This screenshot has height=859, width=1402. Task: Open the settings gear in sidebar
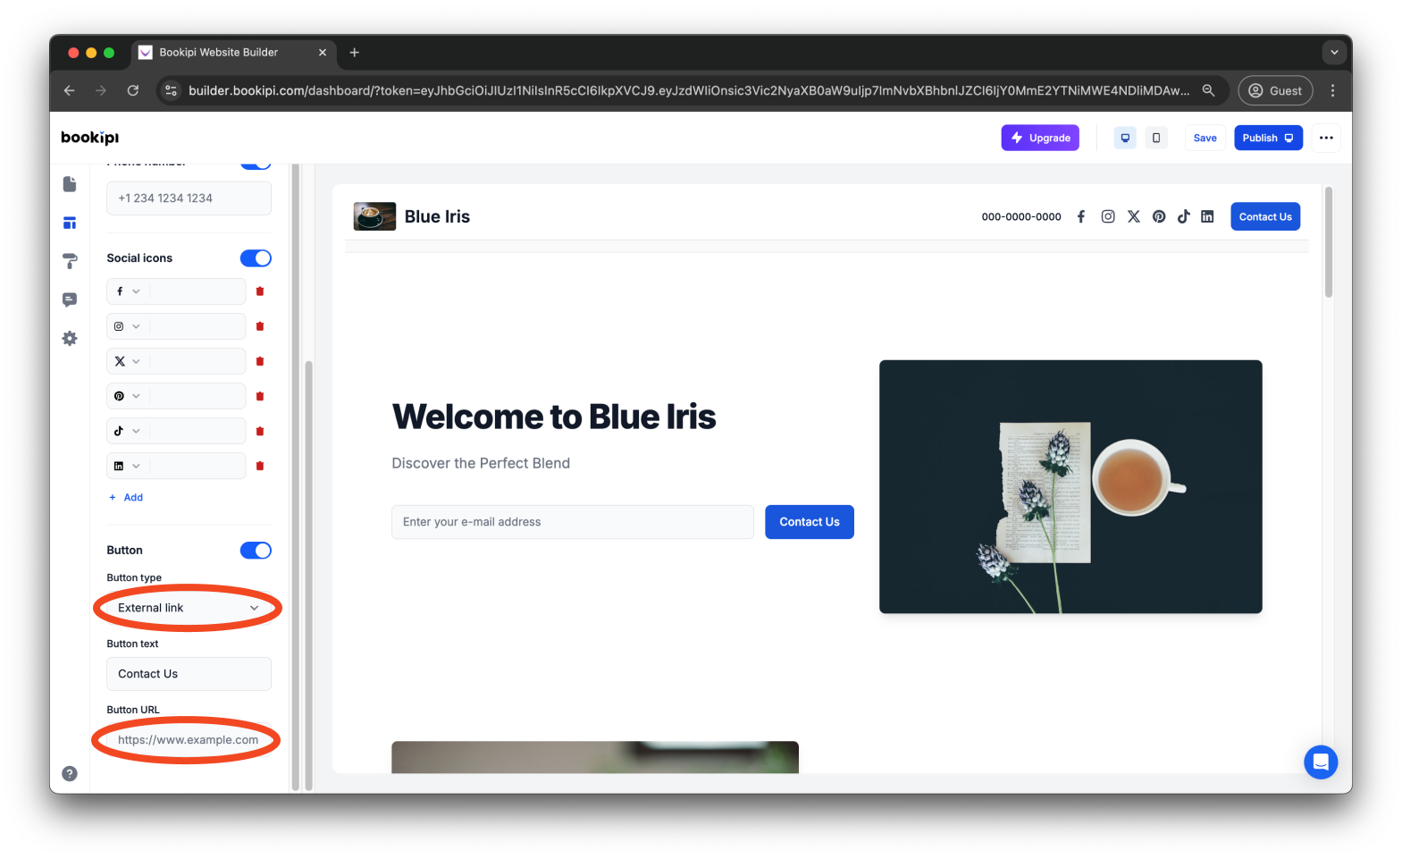[x=70, y=338]
